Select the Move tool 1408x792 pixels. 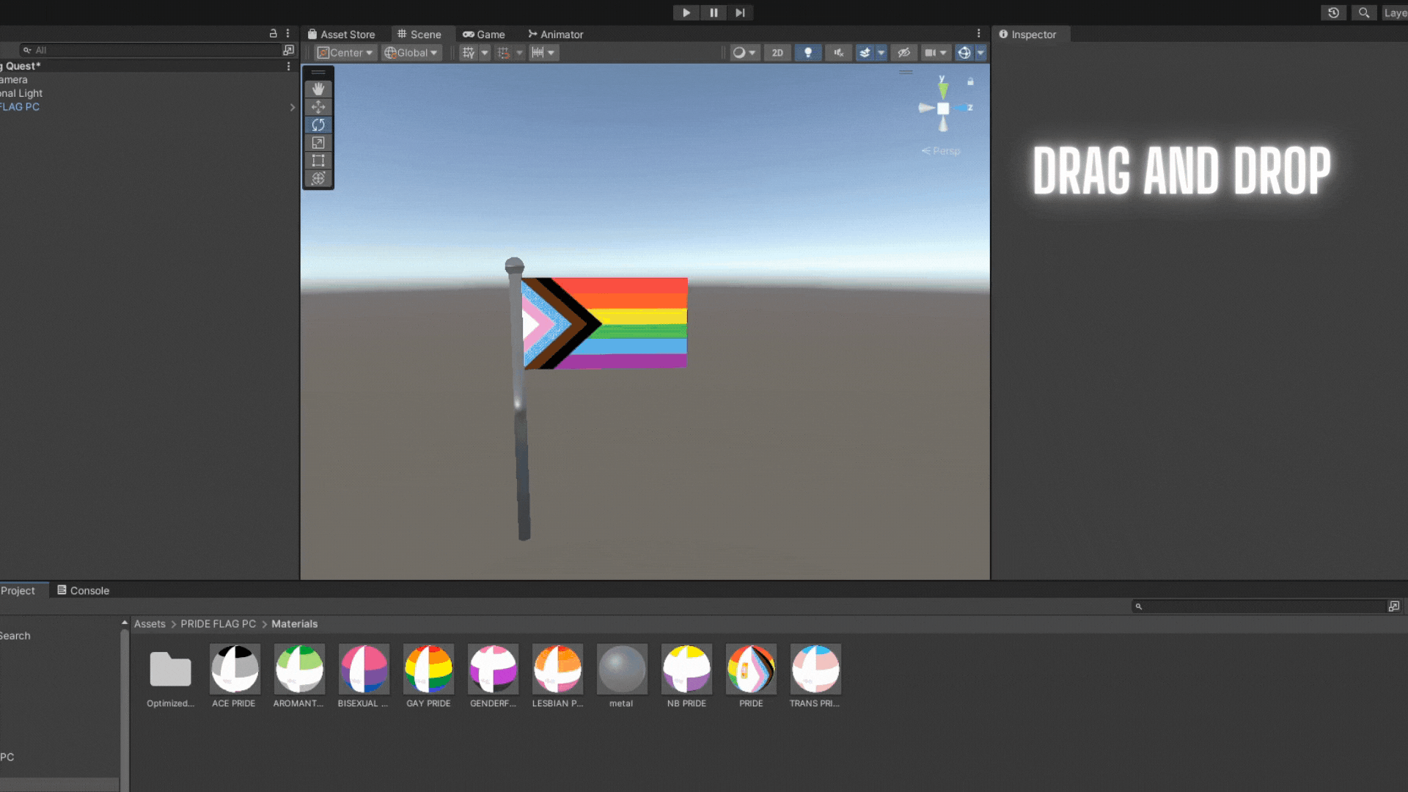point(318,107)
